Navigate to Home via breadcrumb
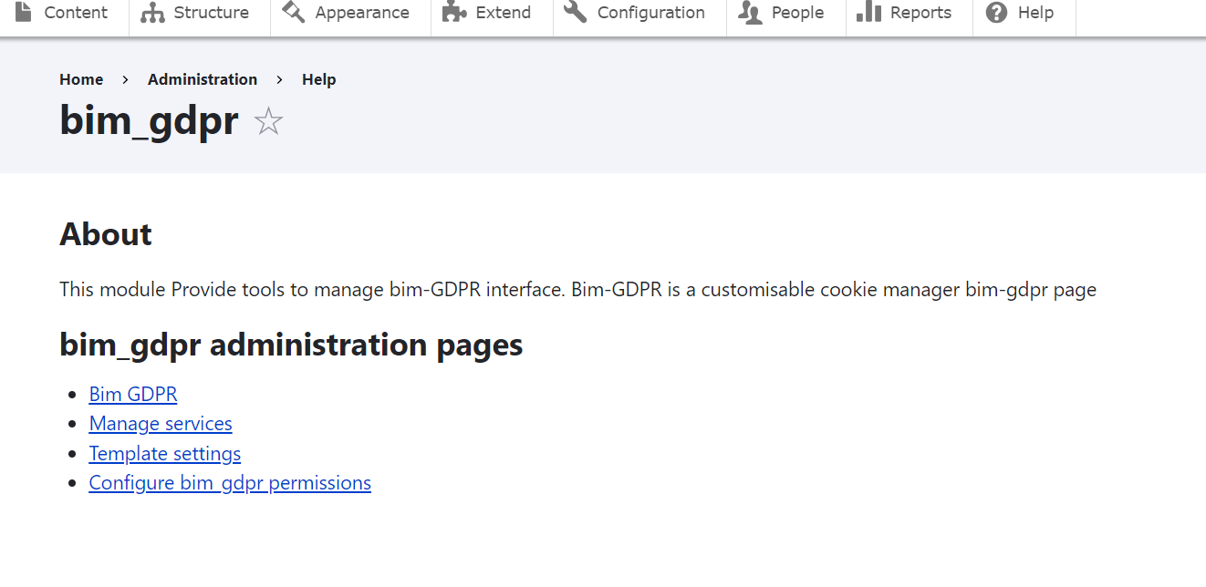Viewport: 1206px width, 587px height. point(81,79)
